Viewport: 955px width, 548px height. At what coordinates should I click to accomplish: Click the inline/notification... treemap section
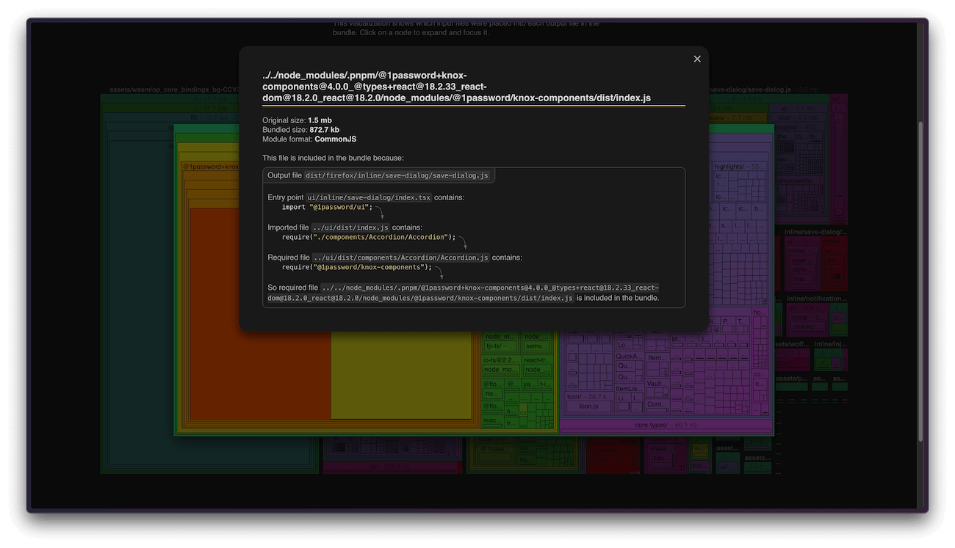818,299
